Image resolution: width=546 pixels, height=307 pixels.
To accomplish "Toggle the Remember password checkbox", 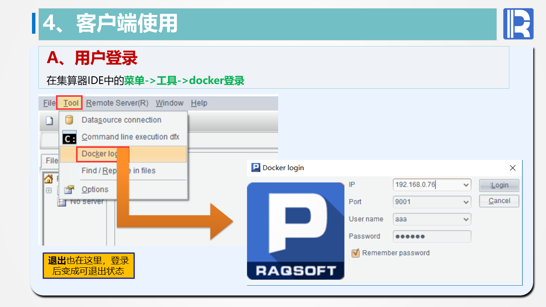I will point(355,253).
